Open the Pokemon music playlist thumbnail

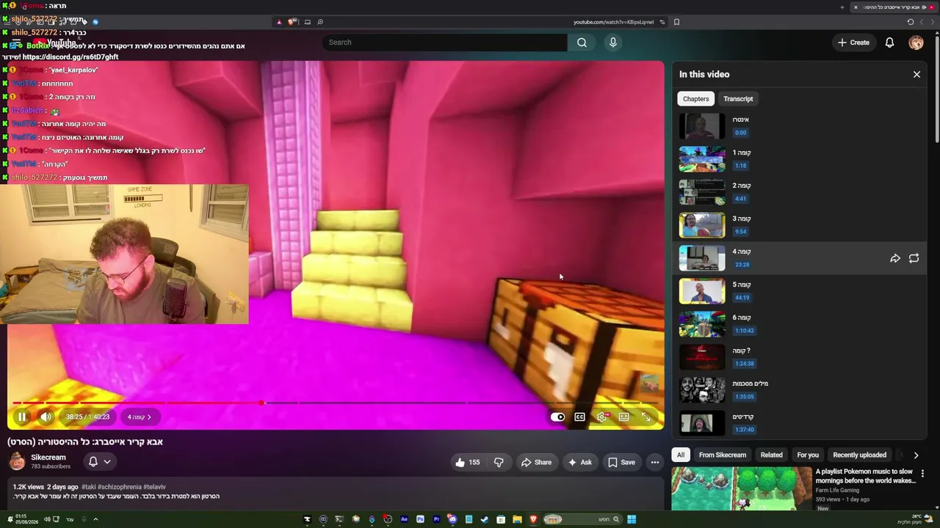tap(742, 489)
